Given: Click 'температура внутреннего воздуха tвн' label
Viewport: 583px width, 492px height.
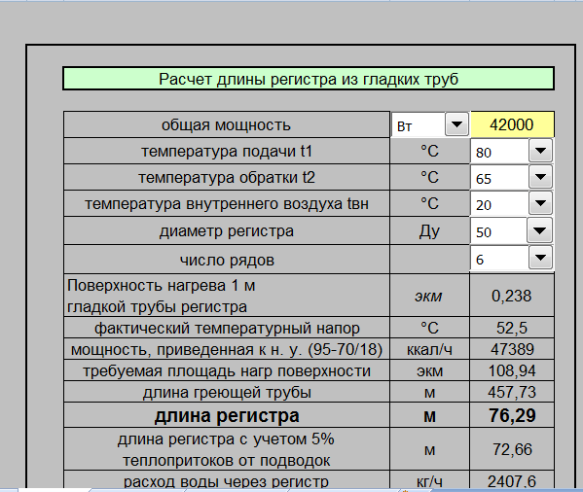Looking at the screenshot, I should pyautogui.click(x=227, y=204).
